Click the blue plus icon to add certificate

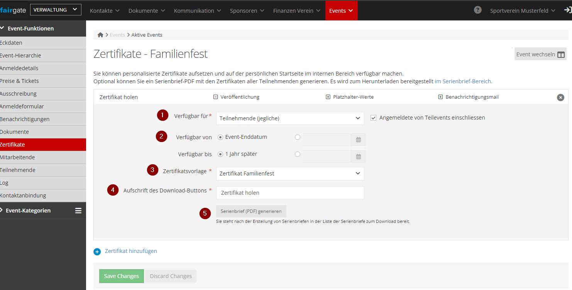[x=97, y=251]
